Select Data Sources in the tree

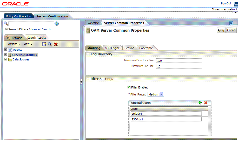[x=21, y=59]
